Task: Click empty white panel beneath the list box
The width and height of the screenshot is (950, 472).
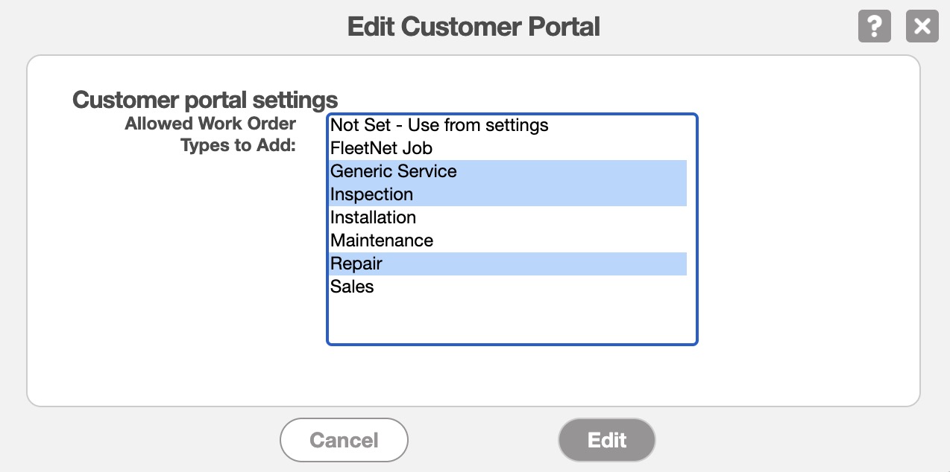Action: tap(512, 376)
